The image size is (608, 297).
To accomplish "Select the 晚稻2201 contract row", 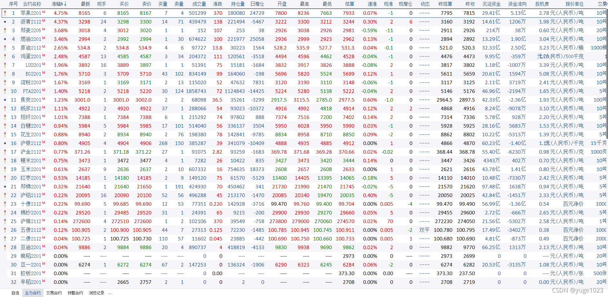I will click(304, 256).
